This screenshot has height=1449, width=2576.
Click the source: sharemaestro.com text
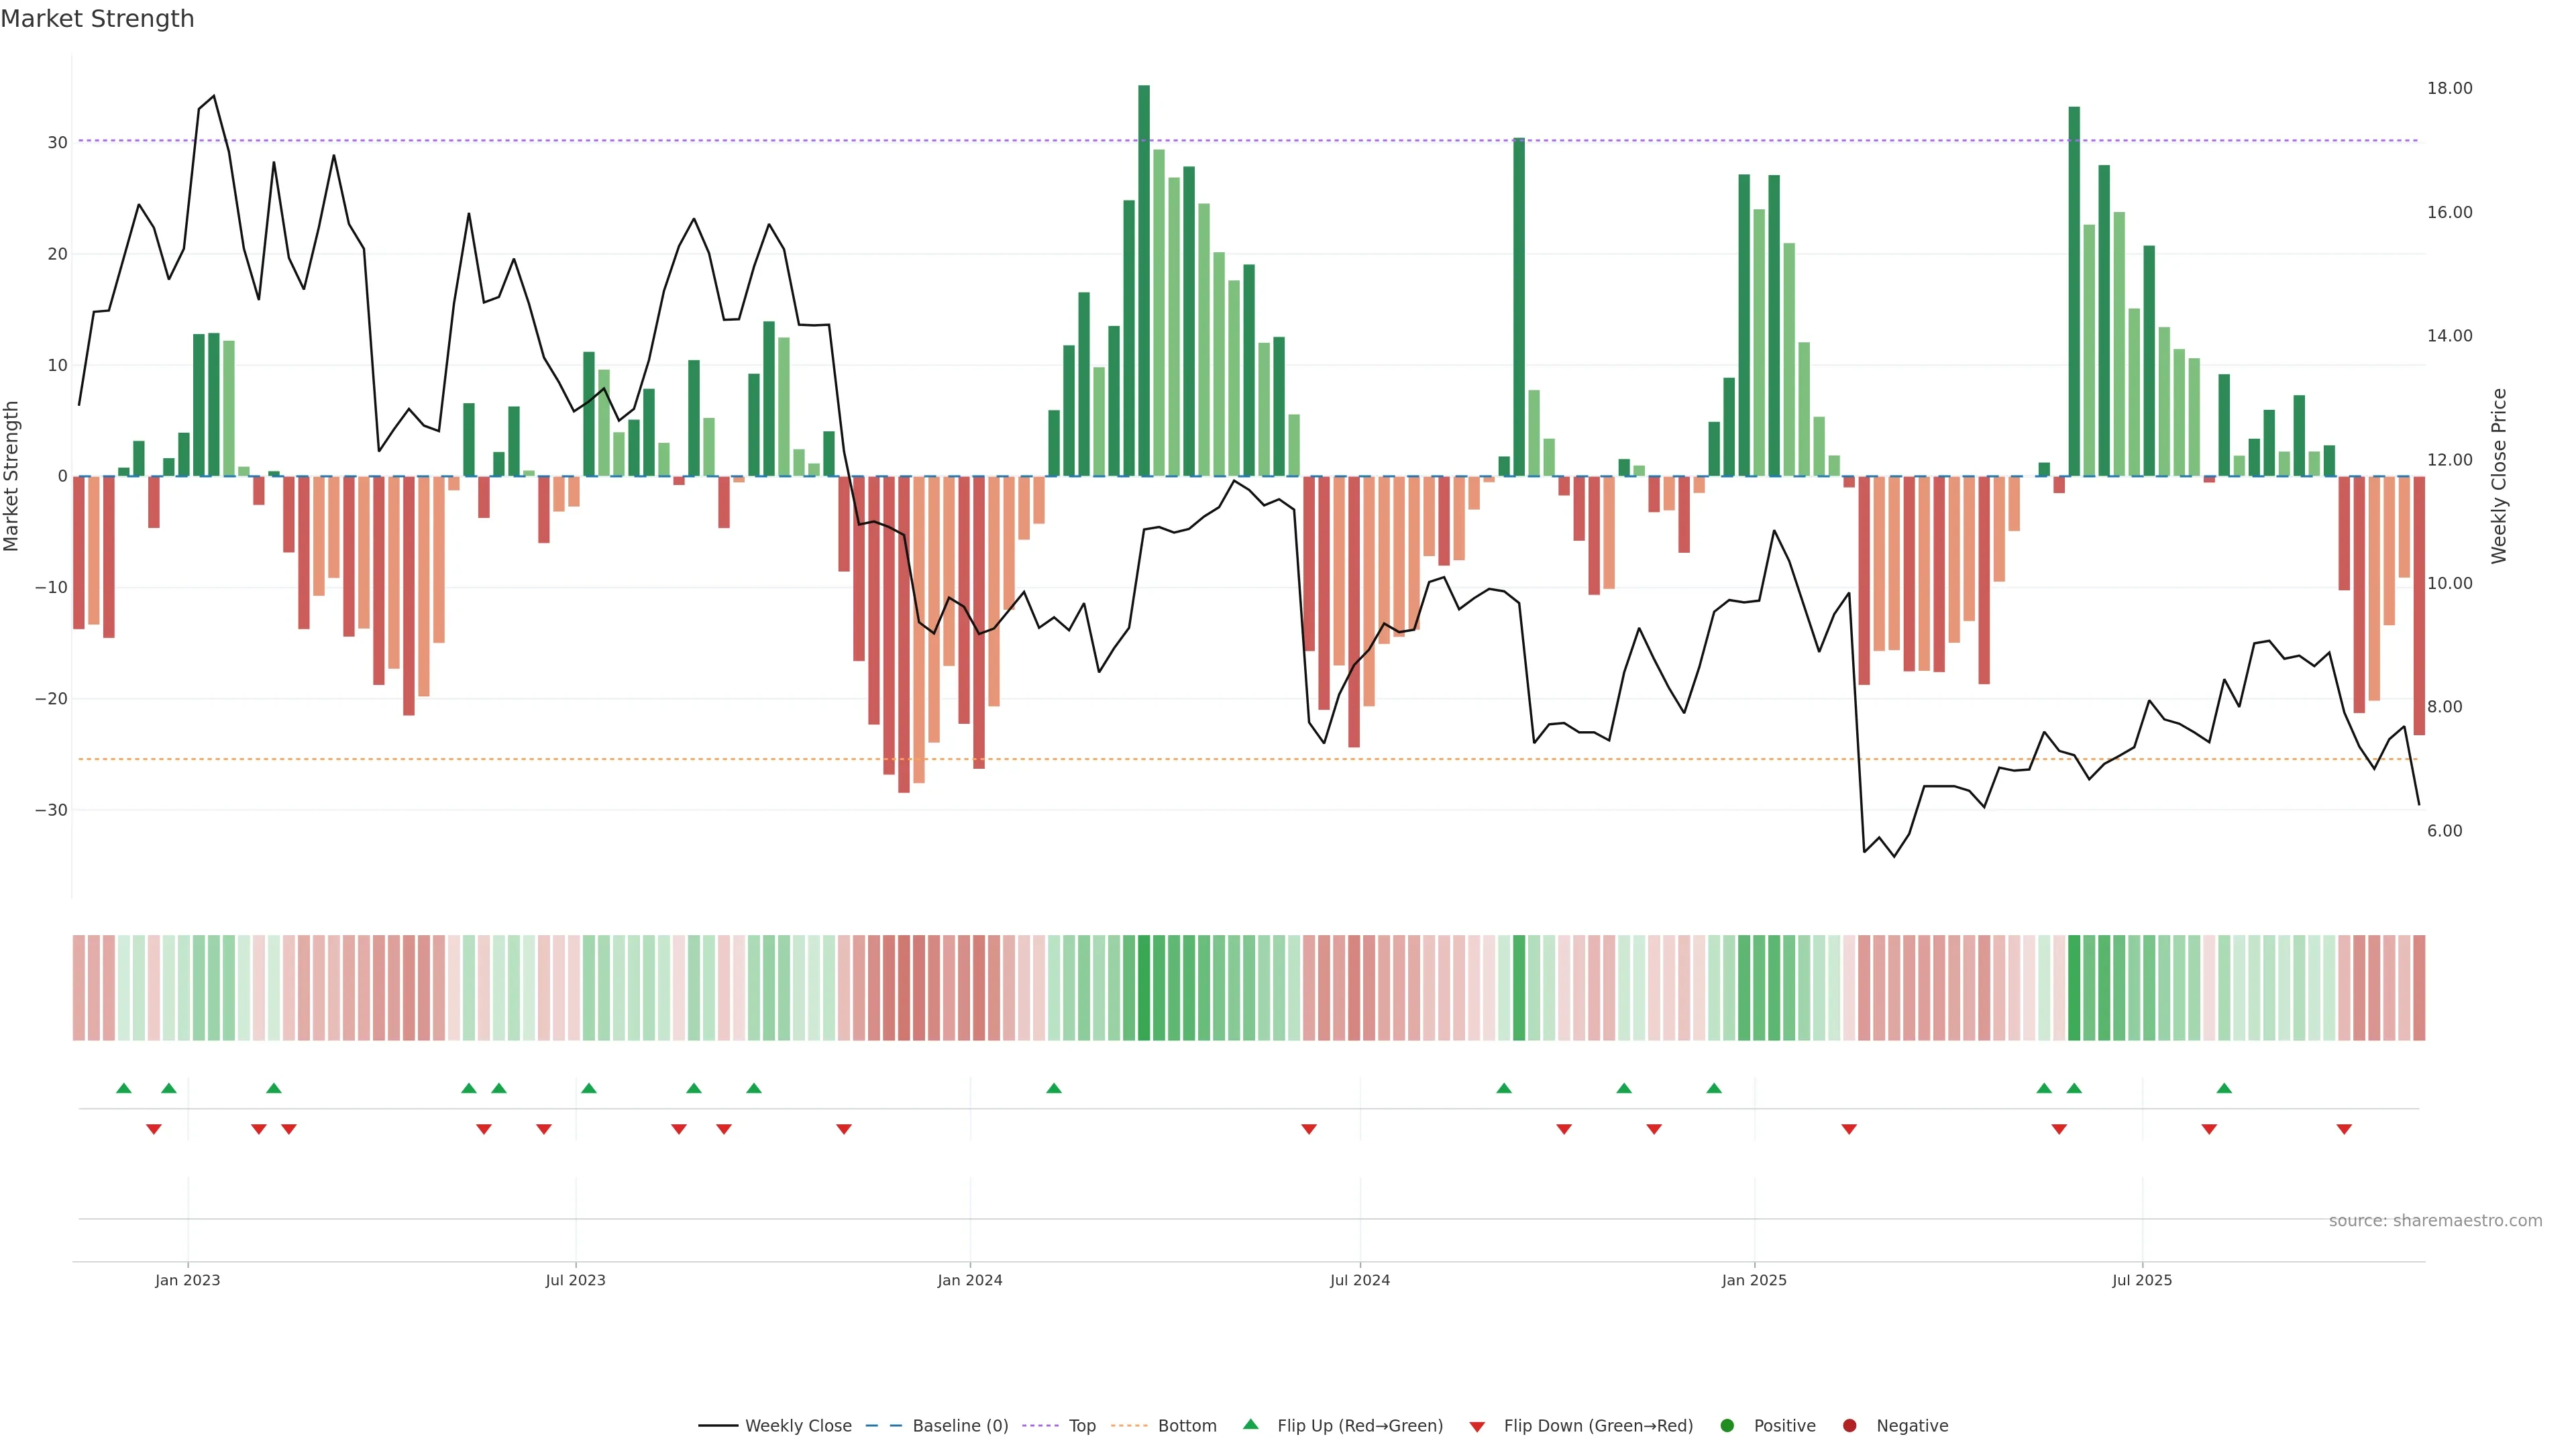pos(2435,1221)
